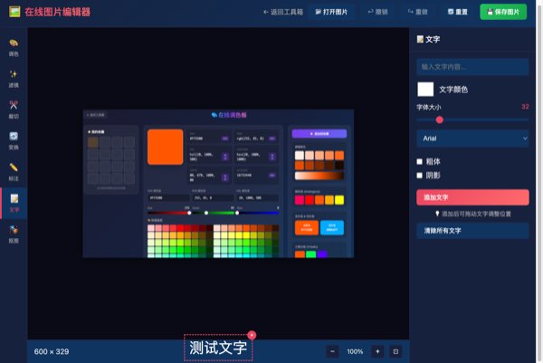543x363 pixels.
Task: Click the 文字 panel heading
Action: 428,40
